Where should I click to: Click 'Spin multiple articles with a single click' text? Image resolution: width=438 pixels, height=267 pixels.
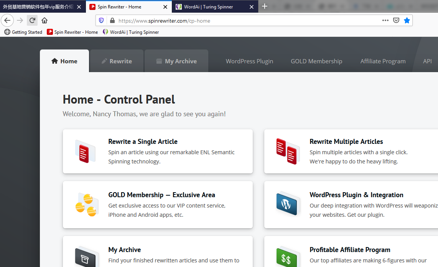click(x=358, y=152)
